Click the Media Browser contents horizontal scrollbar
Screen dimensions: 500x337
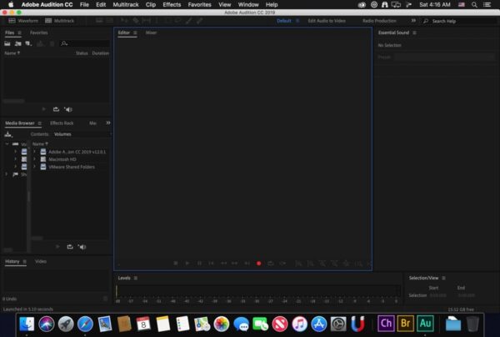click(37, 238)
